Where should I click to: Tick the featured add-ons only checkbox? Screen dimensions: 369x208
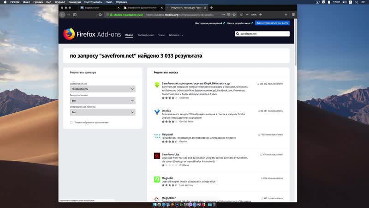[71, 122]
